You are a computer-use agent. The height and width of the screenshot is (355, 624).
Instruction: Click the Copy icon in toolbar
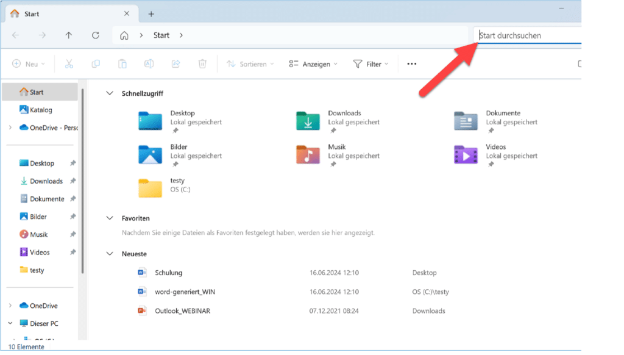96,64
